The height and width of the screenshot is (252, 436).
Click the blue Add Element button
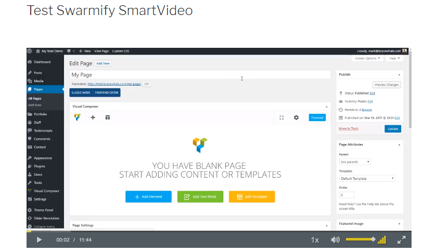[x=148, y=197]
